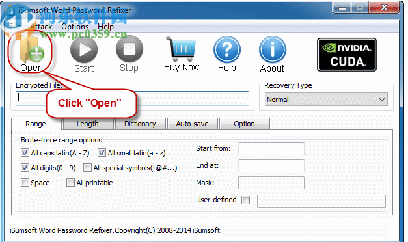This screenshot has width=408, height=242.
Task: Enable All special symbols checkbox
Action: [x=87, y=168]
